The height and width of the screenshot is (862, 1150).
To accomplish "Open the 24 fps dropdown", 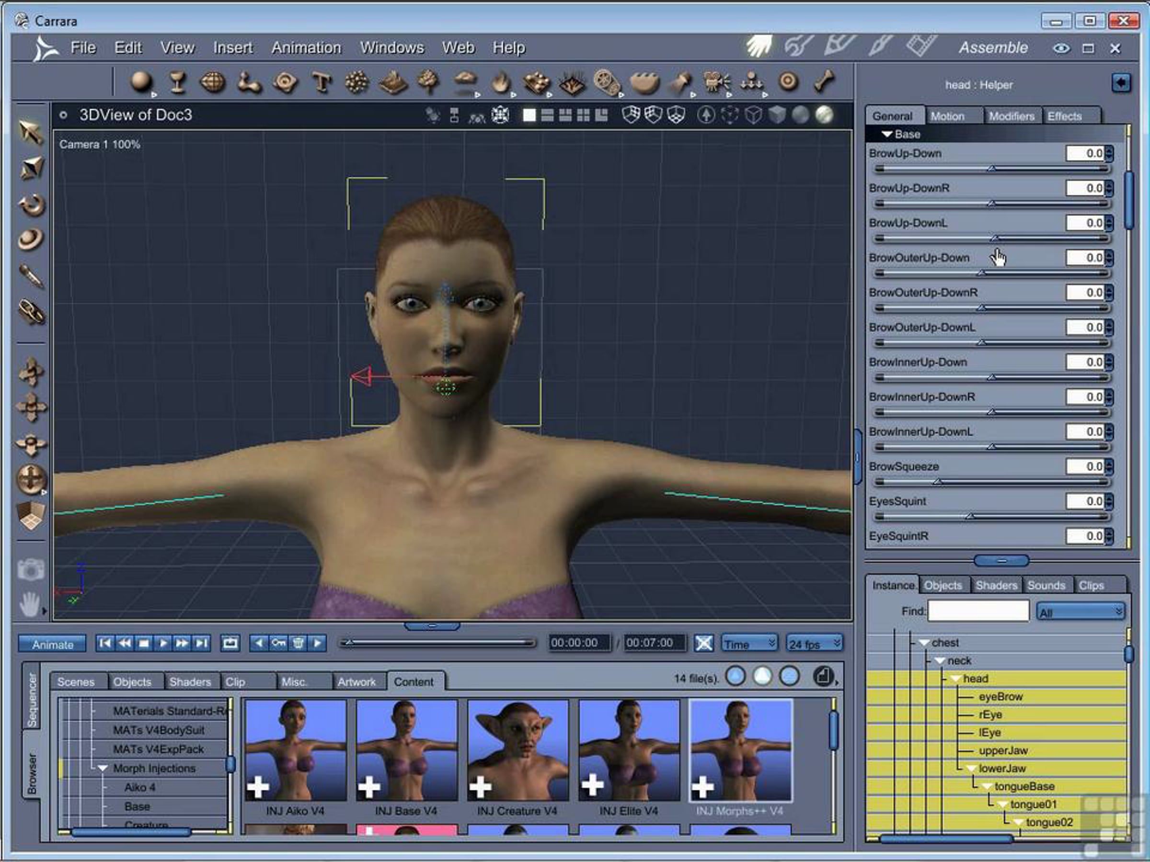I will tap(814, 644).
